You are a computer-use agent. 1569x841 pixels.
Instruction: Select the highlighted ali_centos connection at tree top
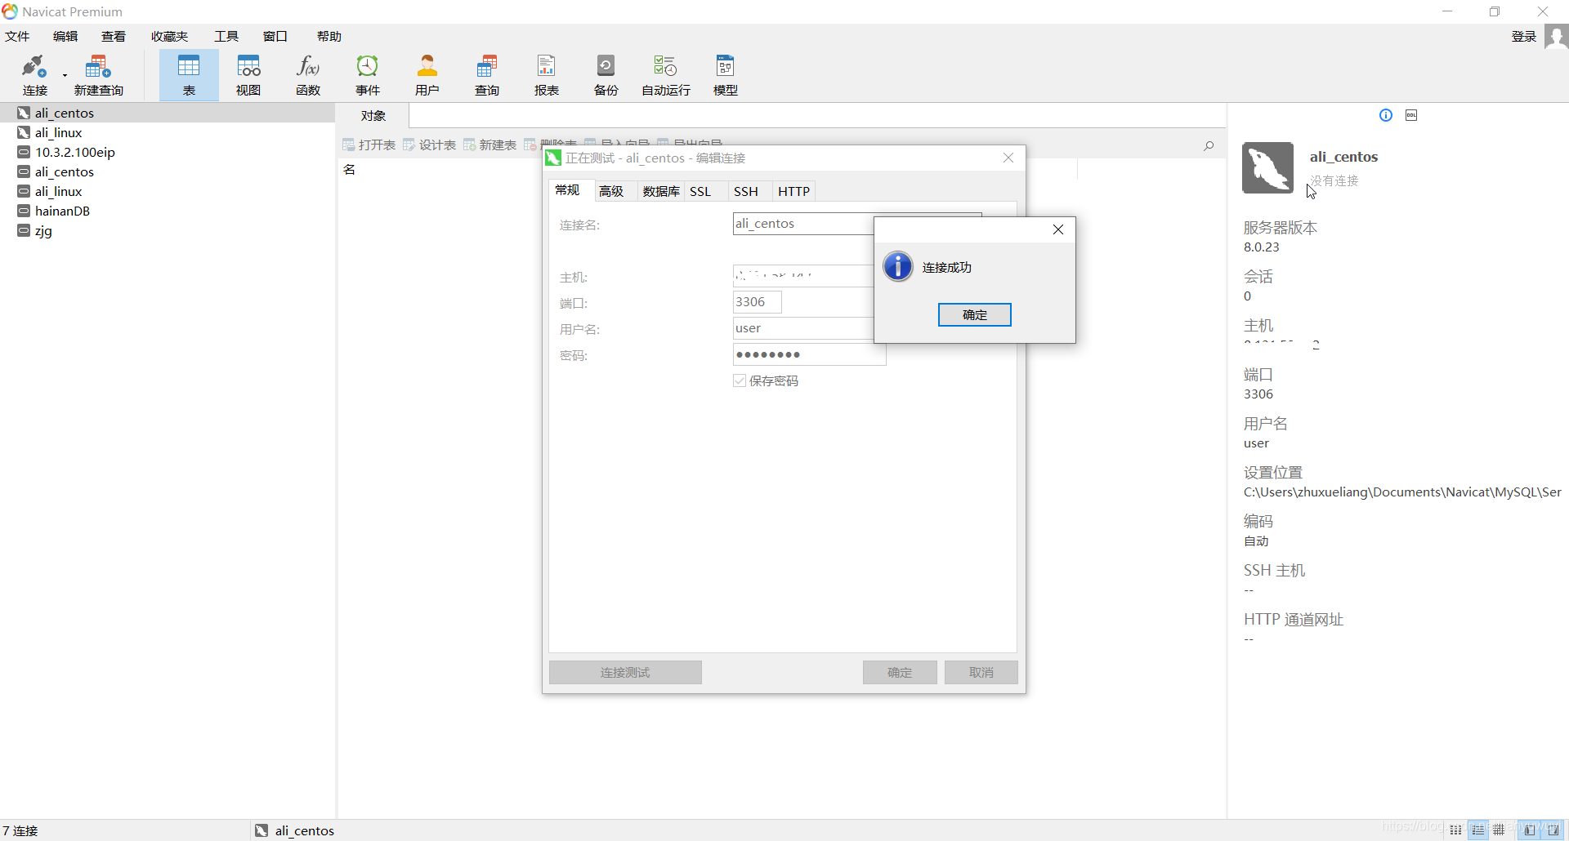(168, 113)
